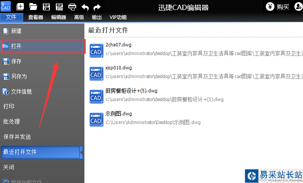The image size is (303, 183).
Task: Save using the floppy disk toolbar icon
Action: click(46, 7)
